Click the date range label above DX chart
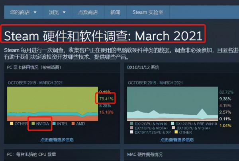This screenshot has height=161, width=239. 155,83
